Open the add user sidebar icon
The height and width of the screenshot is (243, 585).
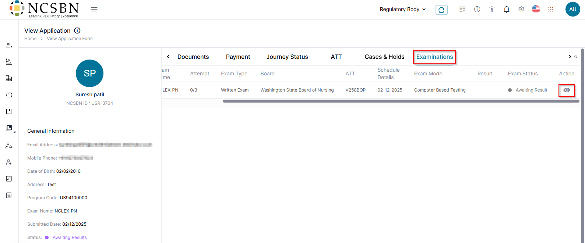9,162
